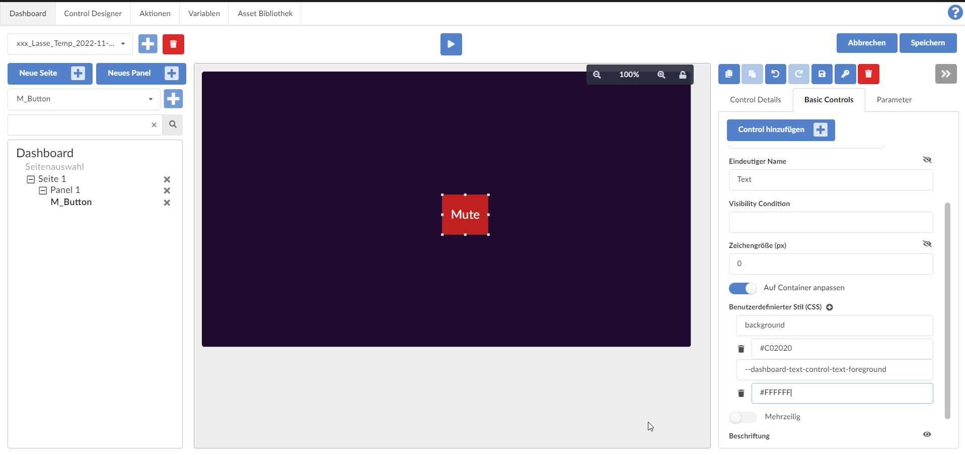
Task: Remove M_Button from the tree
Action: coord(167,203)
